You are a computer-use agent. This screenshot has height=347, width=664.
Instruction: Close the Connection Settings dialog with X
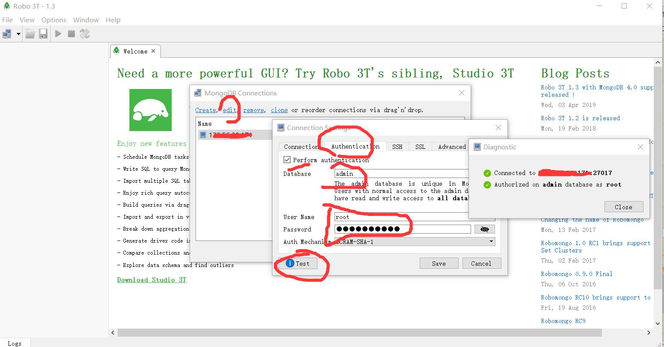click(498, 128)
